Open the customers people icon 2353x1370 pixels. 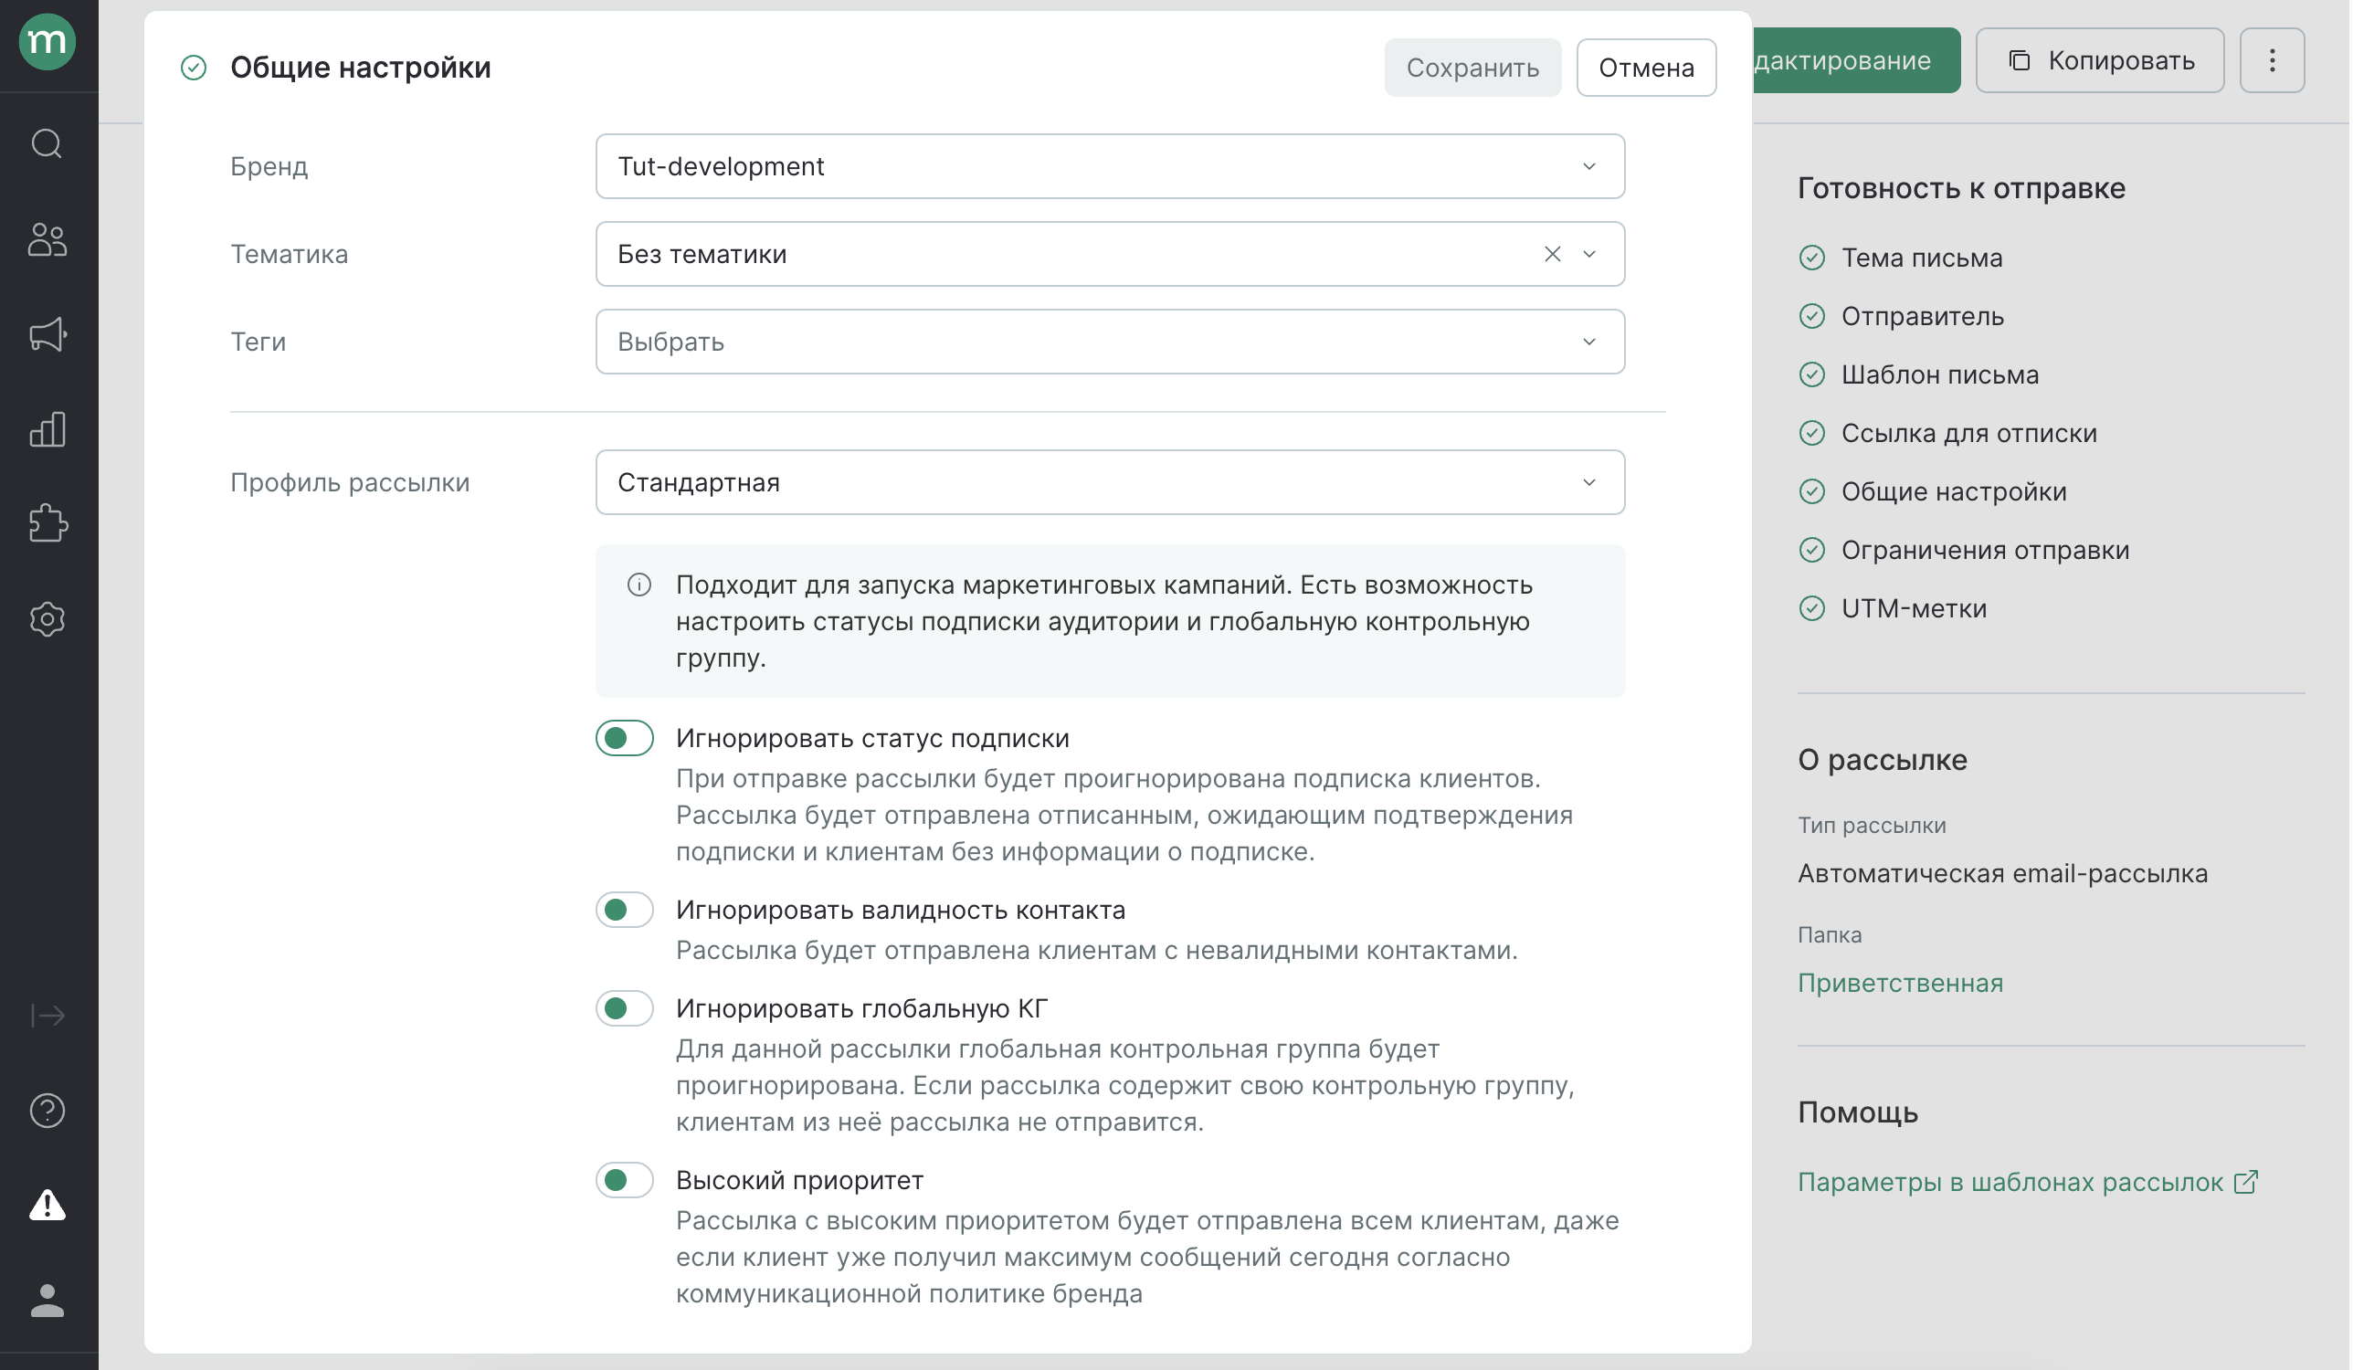click(x=47, y=240)
